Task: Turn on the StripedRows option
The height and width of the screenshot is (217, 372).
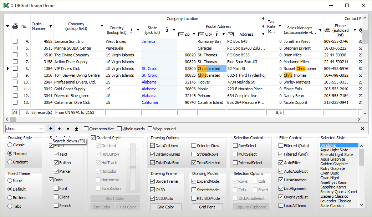Action: pyautogui.click(x=194, y=154)
